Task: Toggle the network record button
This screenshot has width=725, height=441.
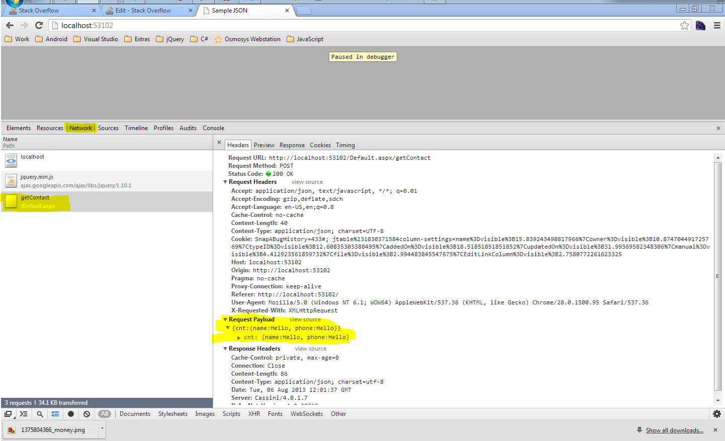Action: pyautogui.click(x=71, y=414)
